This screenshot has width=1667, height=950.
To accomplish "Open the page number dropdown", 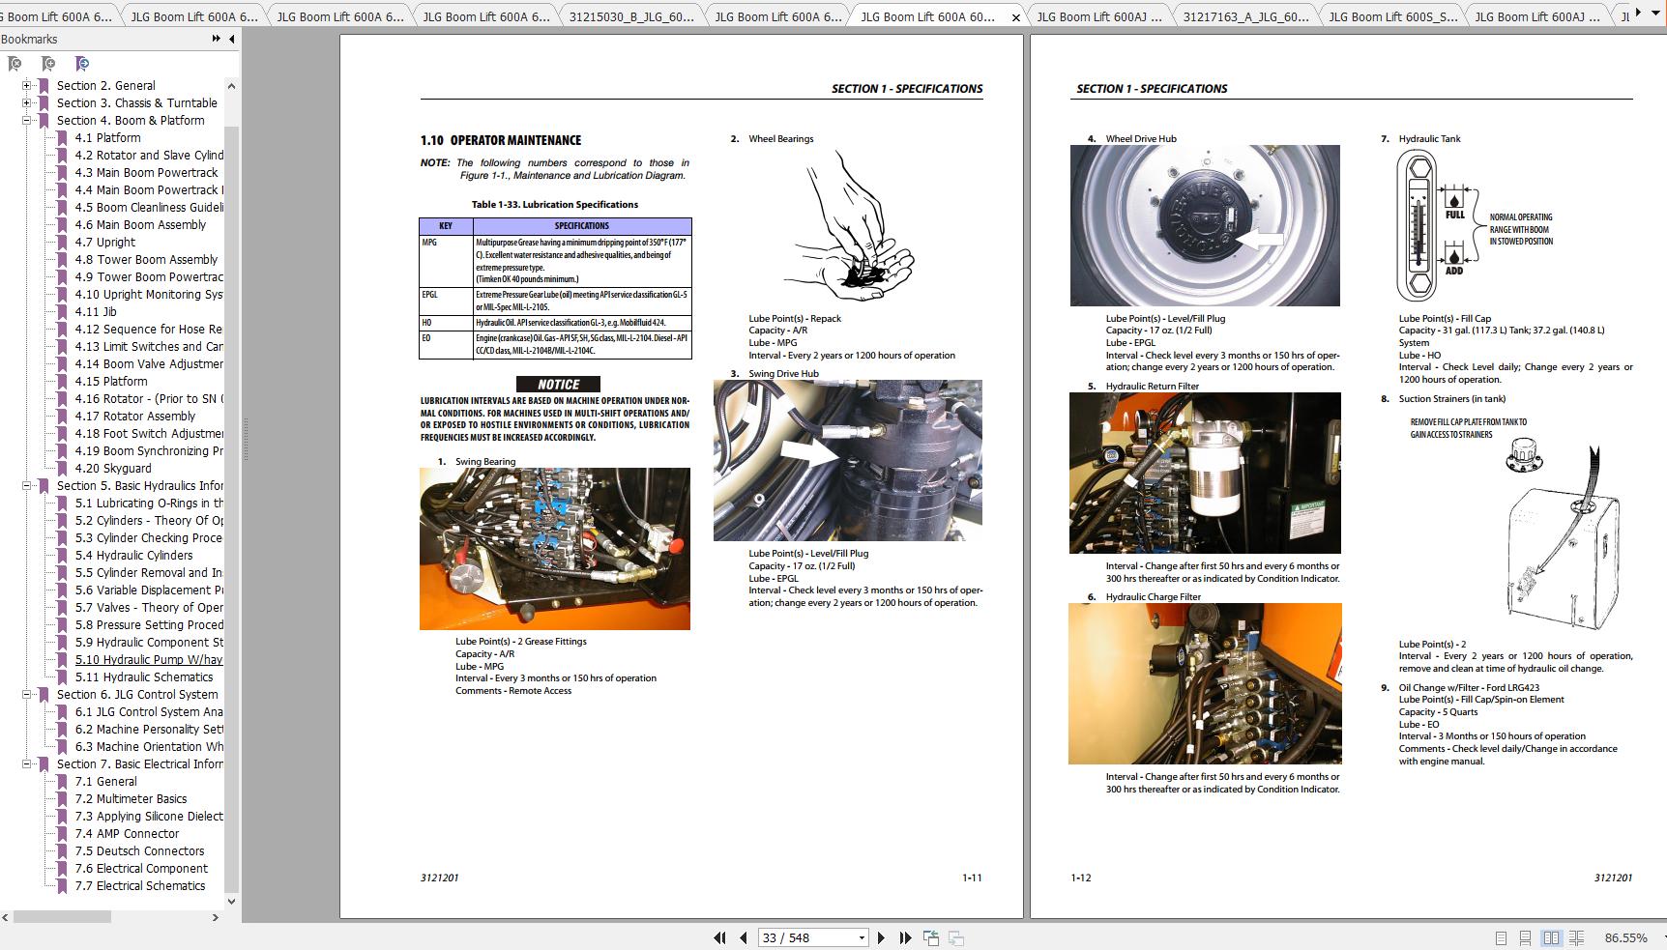I will (862, 937).
